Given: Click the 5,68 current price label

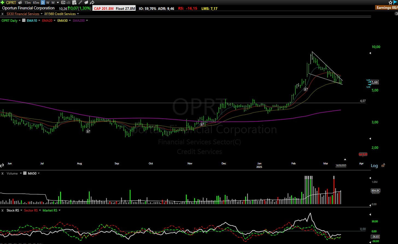Looking at the screenshot, I should click(375, 82).
